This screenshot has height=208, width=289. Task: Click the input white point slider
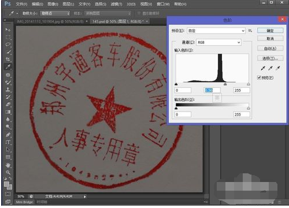(x=249, y=84)
